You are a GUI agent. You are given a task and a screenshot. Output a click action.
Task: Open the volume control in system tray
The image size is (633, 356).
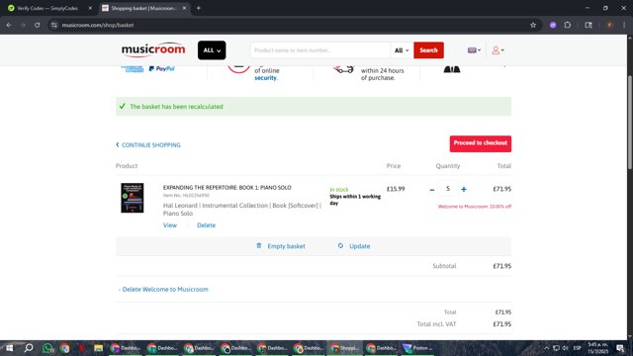click(566, 348)
